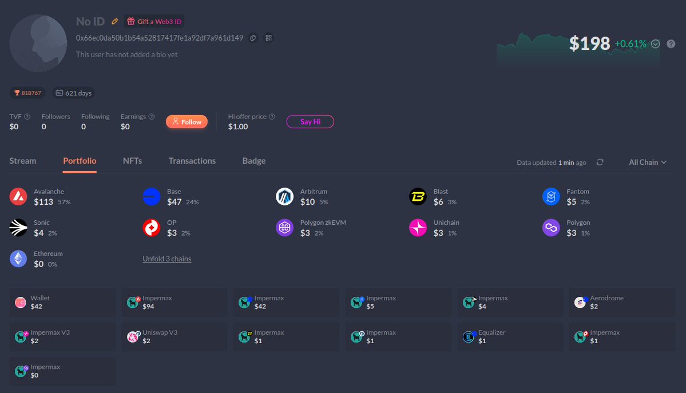686x393 pixels.
Task: Open the Earnings help tooltip icon
Action: coord(152,116)
